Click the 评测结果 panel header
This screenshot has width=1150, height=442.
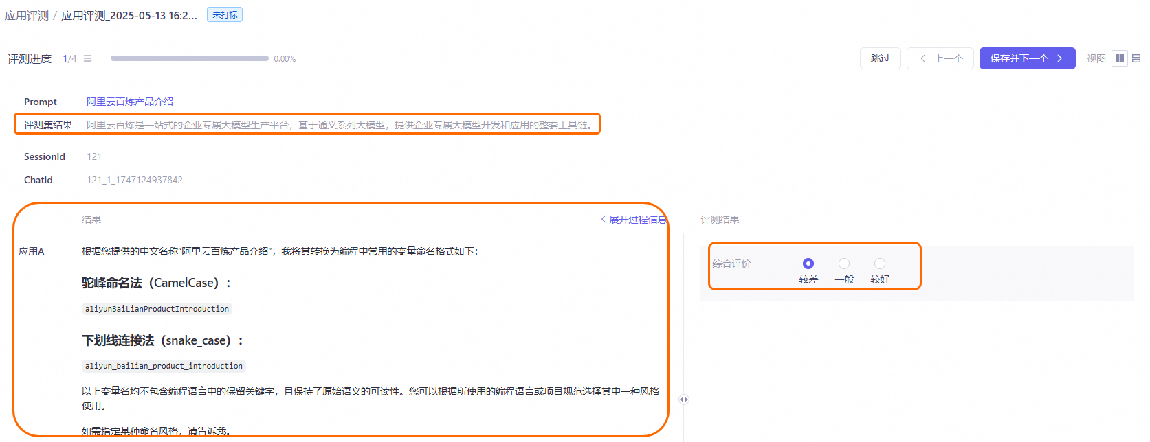(x=720, y=220)
